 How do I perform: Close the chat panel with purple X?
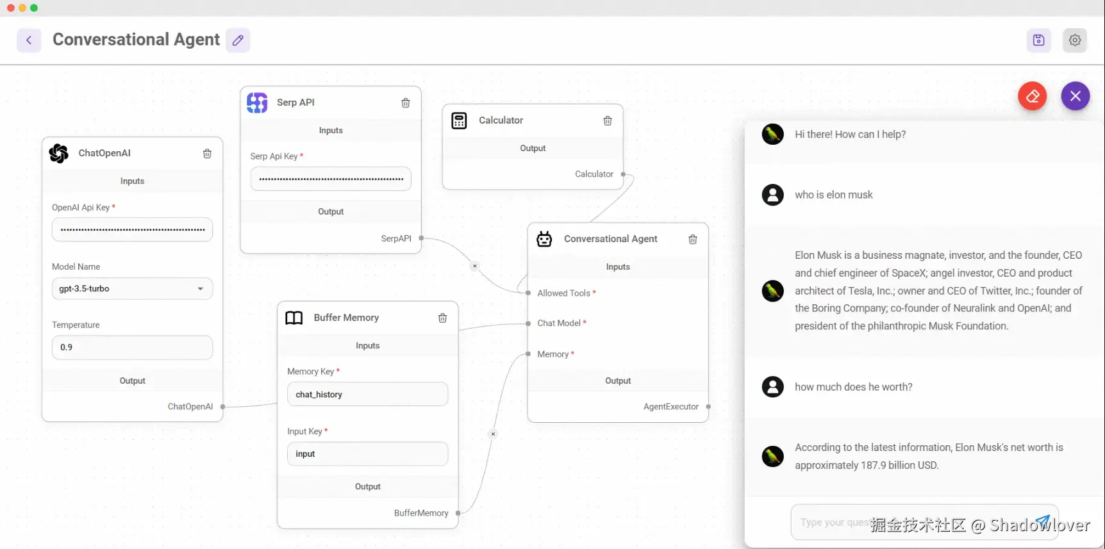(1075, 96)
